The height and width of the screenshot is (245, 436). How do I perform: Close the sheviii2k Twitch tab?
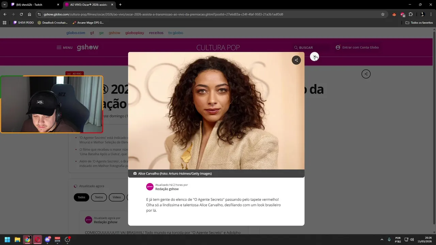pos(58,5)
